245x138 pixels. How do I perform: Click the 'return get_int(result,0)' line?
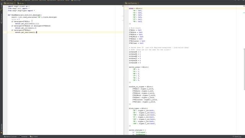(x=26, y=28)
